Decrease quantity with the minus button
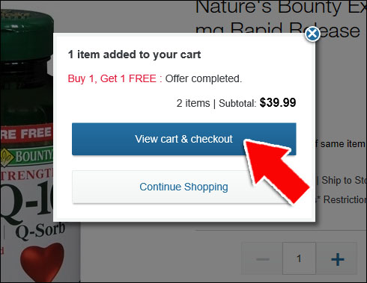Viewport: 367px width, 283px height. pos(262,259)
